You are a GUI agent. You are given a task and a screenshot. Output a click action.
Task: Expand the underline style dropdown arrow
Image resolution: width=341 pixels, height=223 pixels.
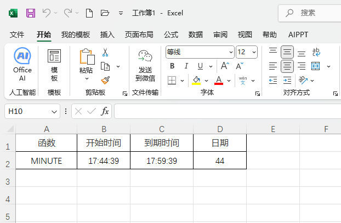[211, 66]
